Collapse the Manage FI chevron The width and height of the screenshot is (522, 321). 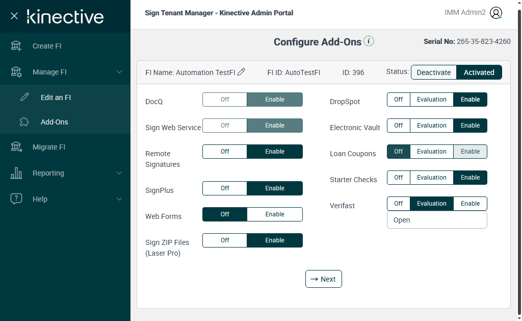coord(119,72)
